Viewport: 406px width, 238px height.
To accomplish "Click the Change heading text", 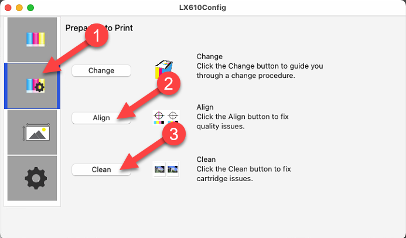I will (x=210, y=56).
